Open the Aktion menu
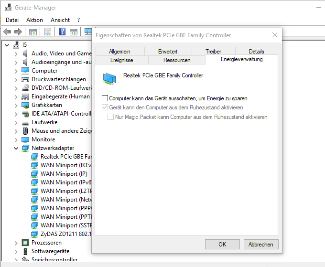Image resolution: width=325 pixels, height=267 pixels. click(x=34, y=20)
